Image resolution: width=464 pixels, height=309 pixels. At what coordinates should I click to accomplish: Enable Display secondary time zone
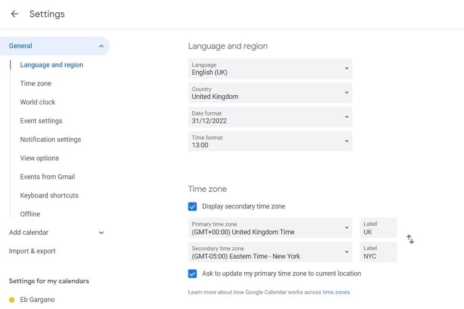coord(192,206)
